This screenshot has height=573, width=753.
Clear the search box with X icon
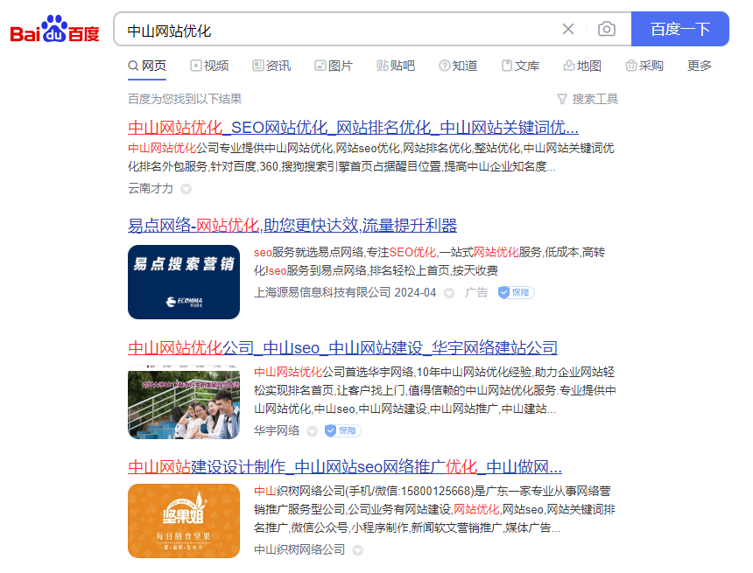tap(568, 29)
